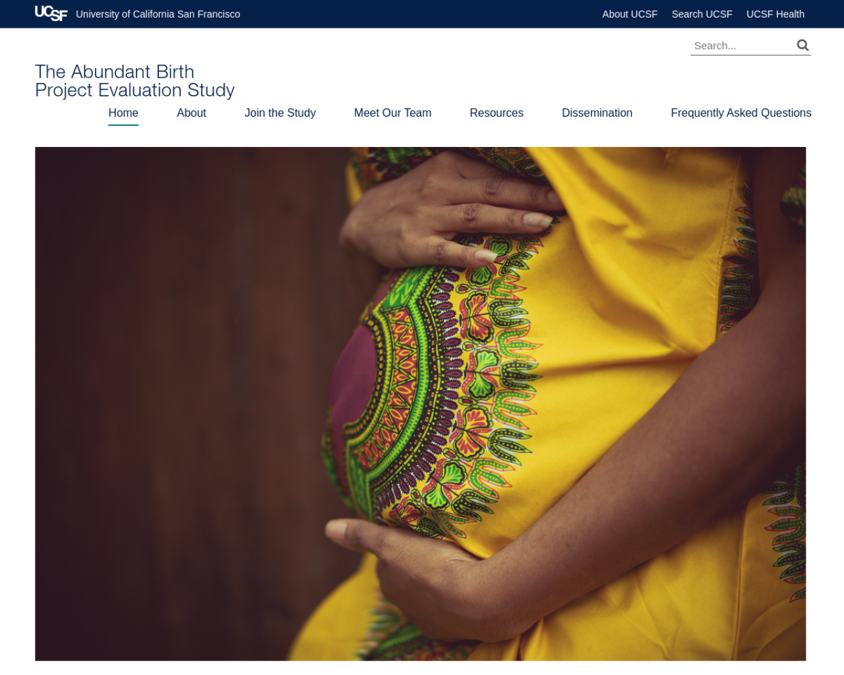Click The Abundant Birth Project site title
The width and height of the screenshot is (844, 675).
click(135, 81)
